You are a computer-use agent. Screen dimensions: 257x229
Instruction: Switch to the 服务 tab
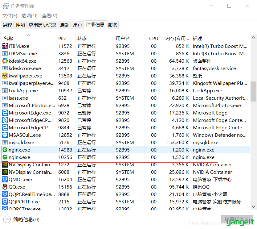pyautogui.click(x=112, y=25)
